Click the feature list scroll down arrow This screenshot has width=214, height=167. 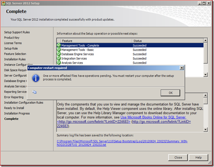coord(205,75)
